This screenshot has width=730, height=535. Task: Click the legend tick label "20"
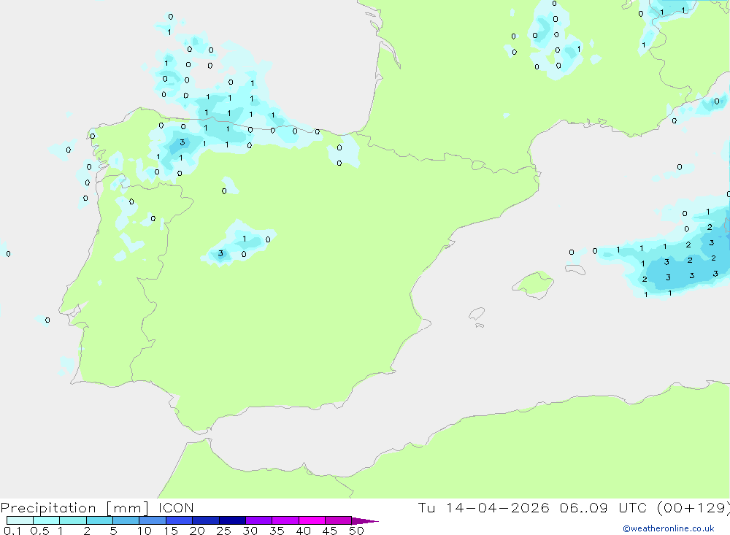coord(197,531)
